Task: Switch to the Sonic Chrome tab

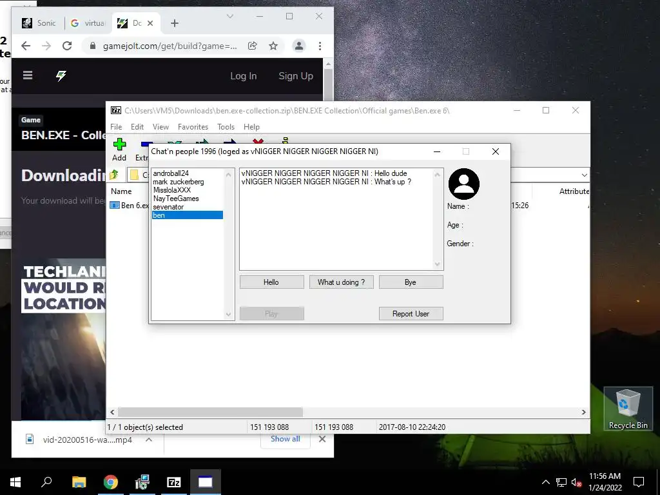Action: pyautogui.click(x=39, y=23)
